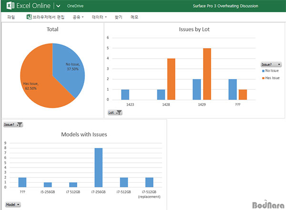Open the 메모 comments menu item
Screen dimensions: 286x210
(134, 17)
